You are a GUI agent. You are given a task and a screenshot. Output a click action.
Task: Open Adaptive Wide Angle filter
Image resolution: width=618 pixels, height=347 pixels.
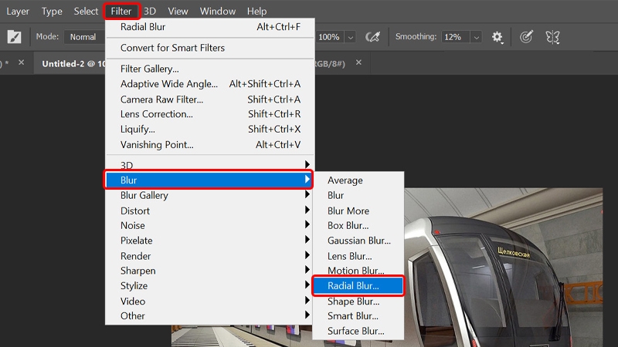coord(210,84)
